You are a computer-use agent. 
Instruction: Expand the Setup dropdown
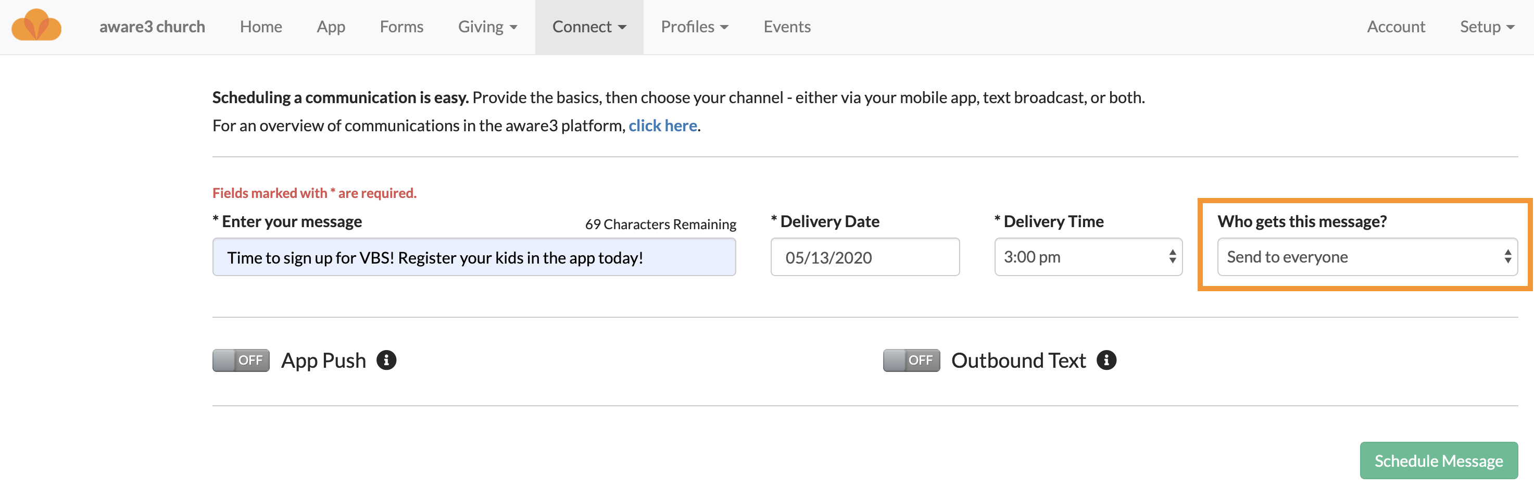point(1488,26)
